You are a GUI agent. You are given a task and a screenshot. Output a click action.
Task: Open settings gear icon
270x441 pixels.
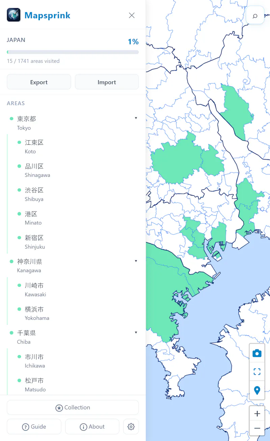pyautogui.click(x=131, y=426)
